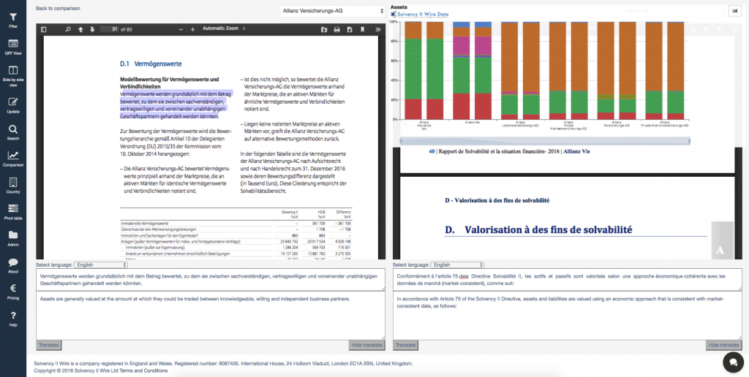Click the search magnifier in PDF toolbar

point(67,29)
